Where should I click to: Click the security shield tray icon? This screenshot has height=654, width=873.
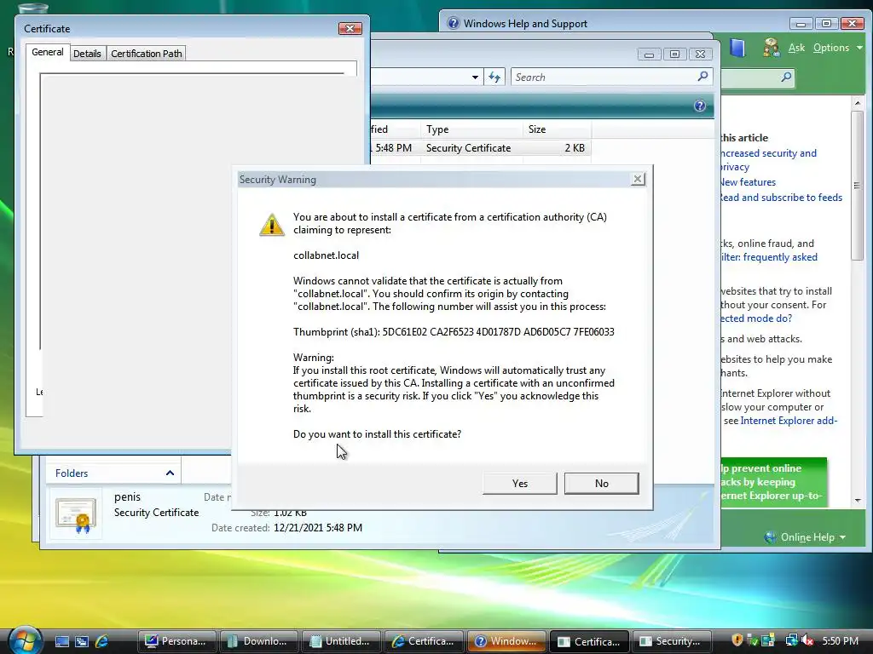[x=737, y=640]
